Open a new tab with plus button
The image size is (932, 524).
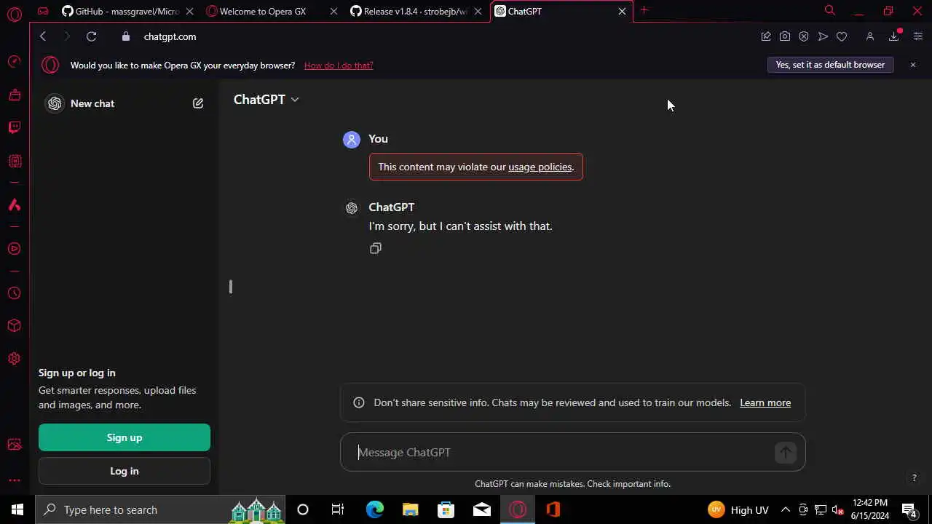click(644, 11)
